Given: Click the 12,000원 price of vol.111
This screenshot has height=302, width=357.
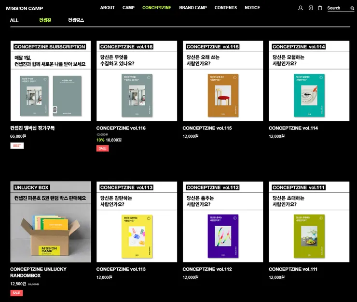Looking at the screenshot, I should pos(276,277).
